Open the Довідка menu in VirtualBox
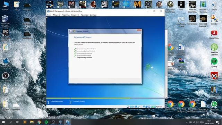222x125 pixels. [93, 15]
